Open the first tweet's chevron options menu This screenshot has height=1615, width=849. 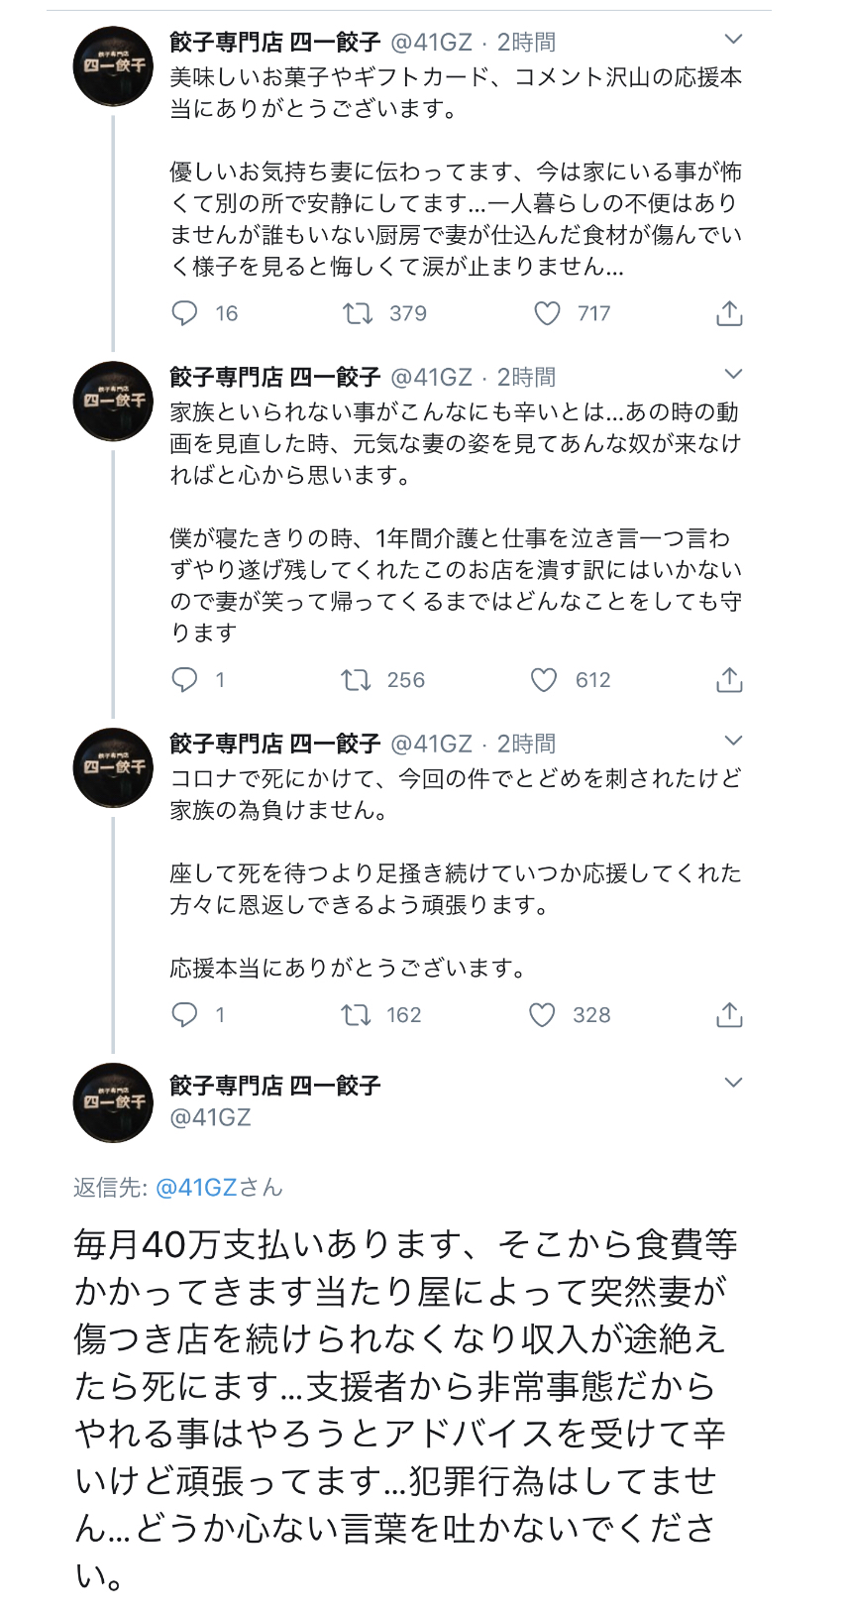click(x=733, y=40)
